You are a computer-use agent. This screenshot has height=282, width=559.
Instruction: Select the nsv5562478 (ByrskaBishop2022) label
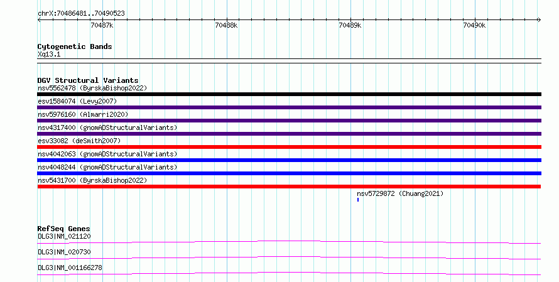point(92,88)
